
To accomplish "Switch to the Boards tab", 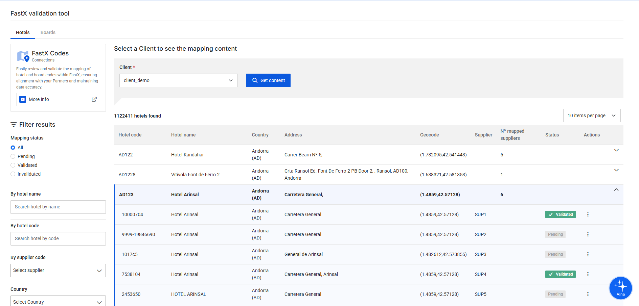I will point(48,32).
